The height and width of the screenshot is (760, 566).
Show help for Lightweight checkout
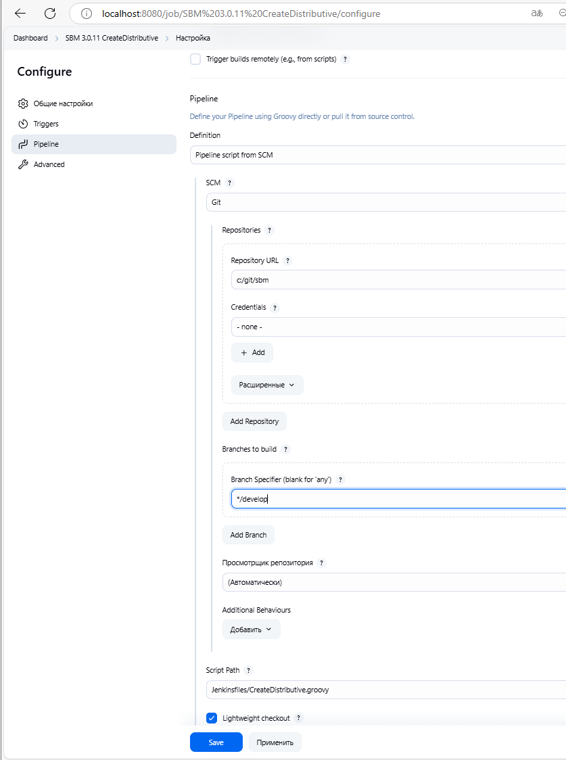pos(299,718)
